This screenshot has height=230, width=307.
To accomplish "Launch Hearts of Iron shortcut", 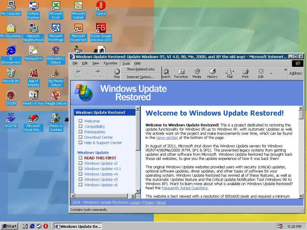I will 33,98.
